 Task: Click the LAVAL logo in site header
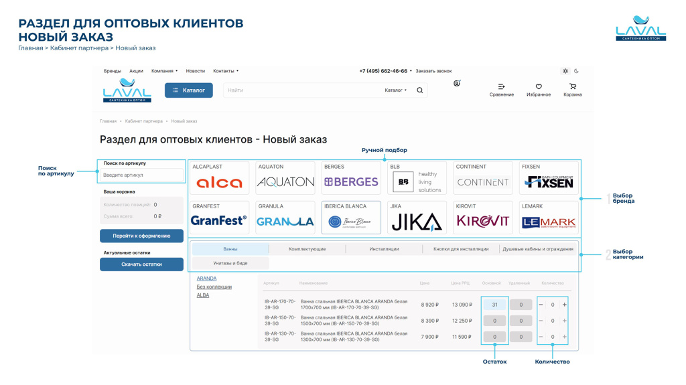[x=127, y=90]
